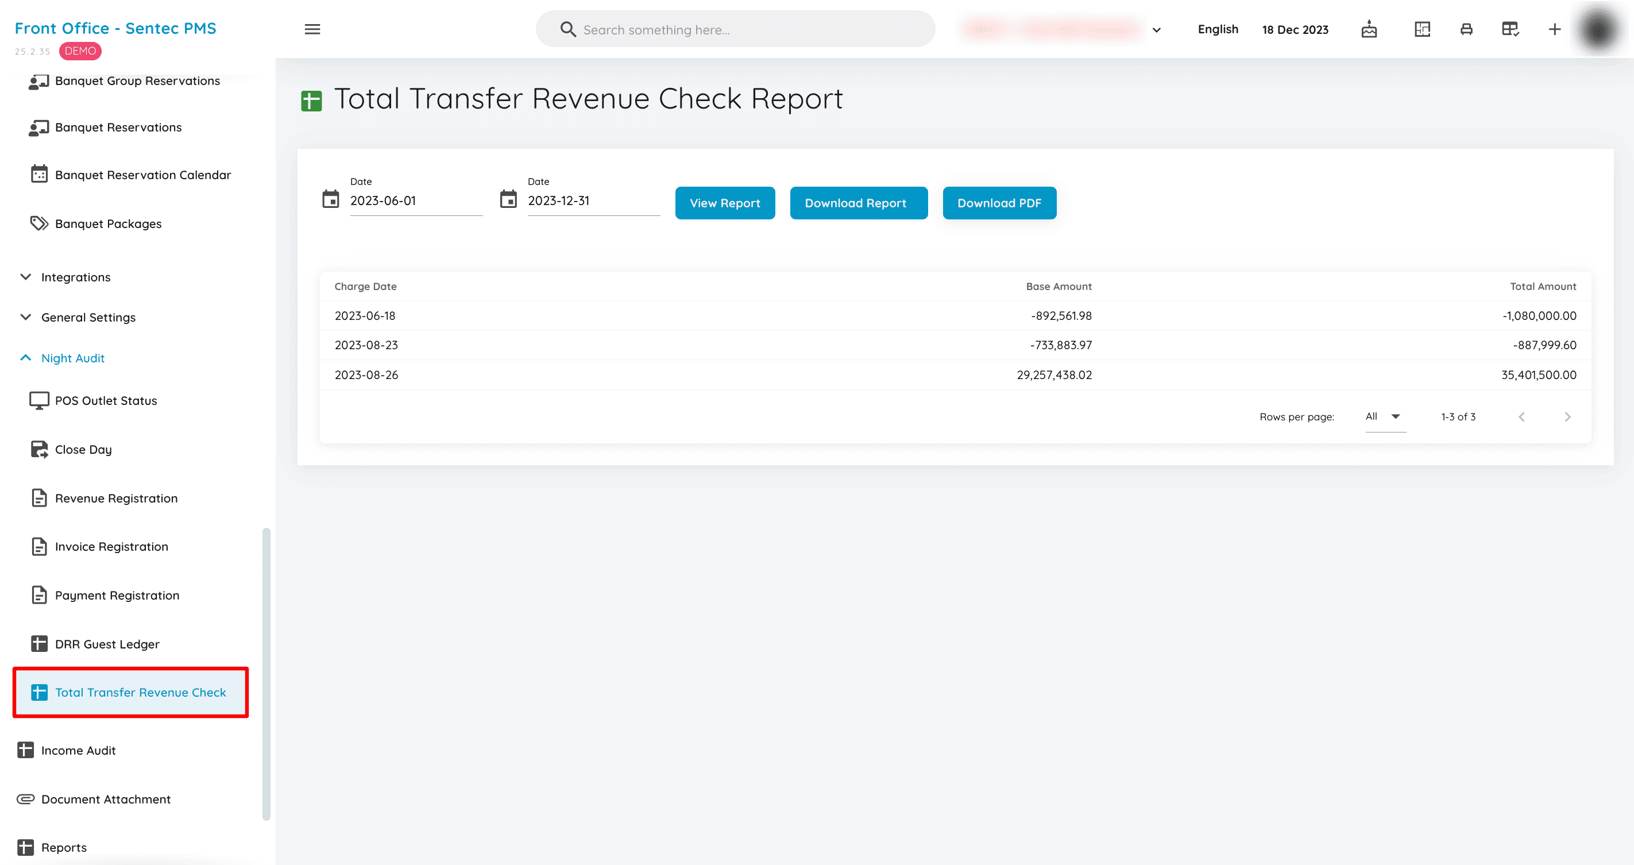Toggle the hamburger menu icon
1634x865 pixels.
tap(312, 29)
